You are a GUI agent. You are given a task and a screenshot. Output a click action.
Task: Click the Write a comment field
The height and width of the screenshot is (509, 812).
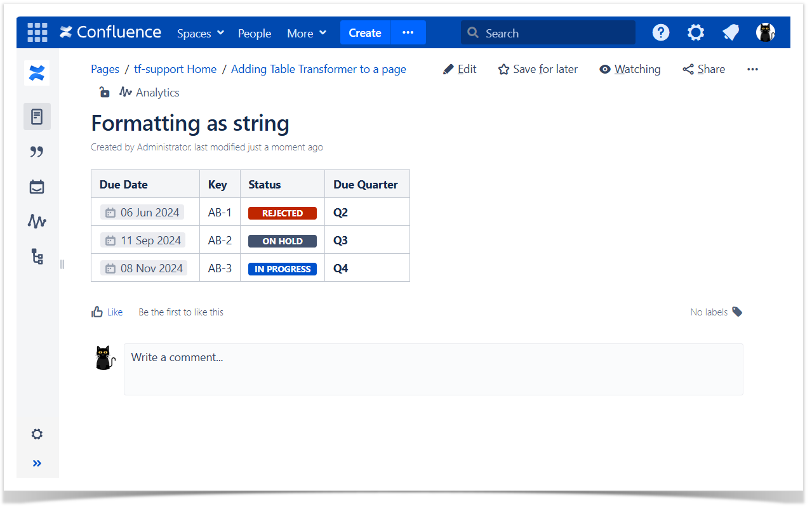pos(433,369)
